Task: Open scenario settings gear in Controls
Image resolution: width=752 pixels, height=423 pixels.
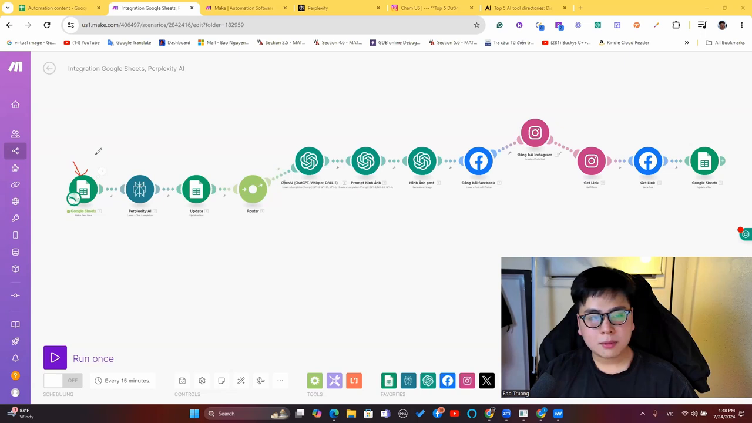Action: [202, 381]
